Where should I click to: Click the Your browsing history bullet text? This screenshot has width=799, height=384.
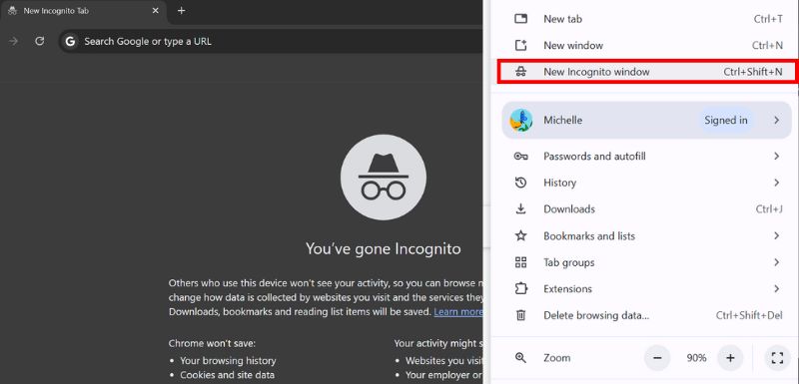(228, 361)
